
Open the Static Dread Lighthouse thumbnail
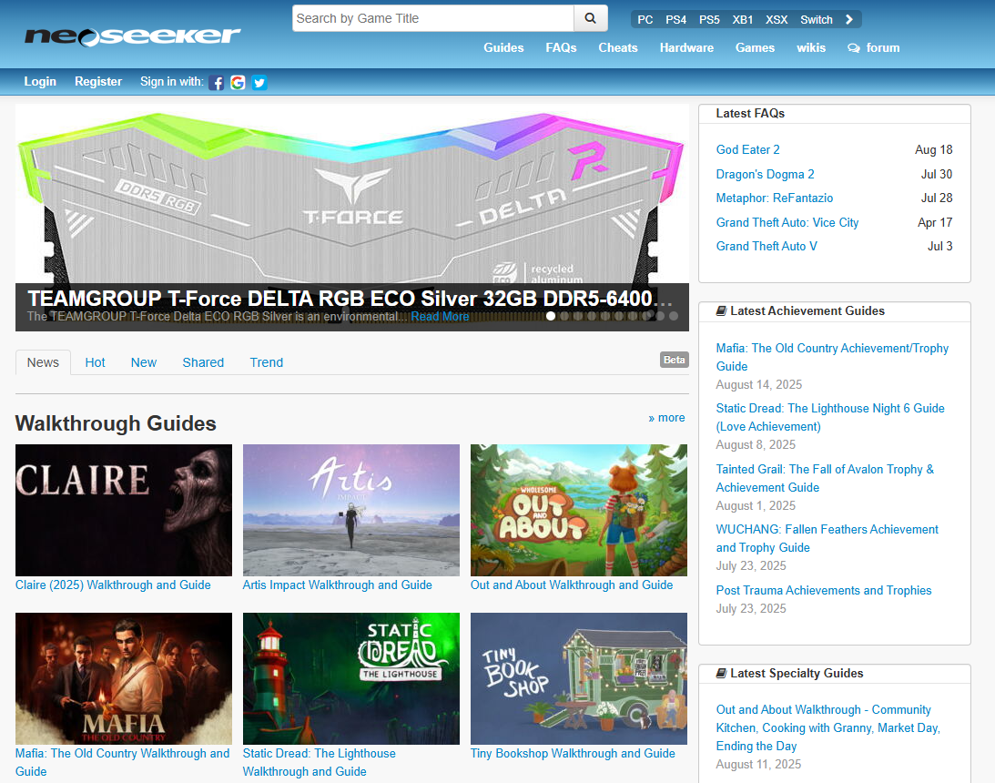pyautogui.click(x=350, y=678)
